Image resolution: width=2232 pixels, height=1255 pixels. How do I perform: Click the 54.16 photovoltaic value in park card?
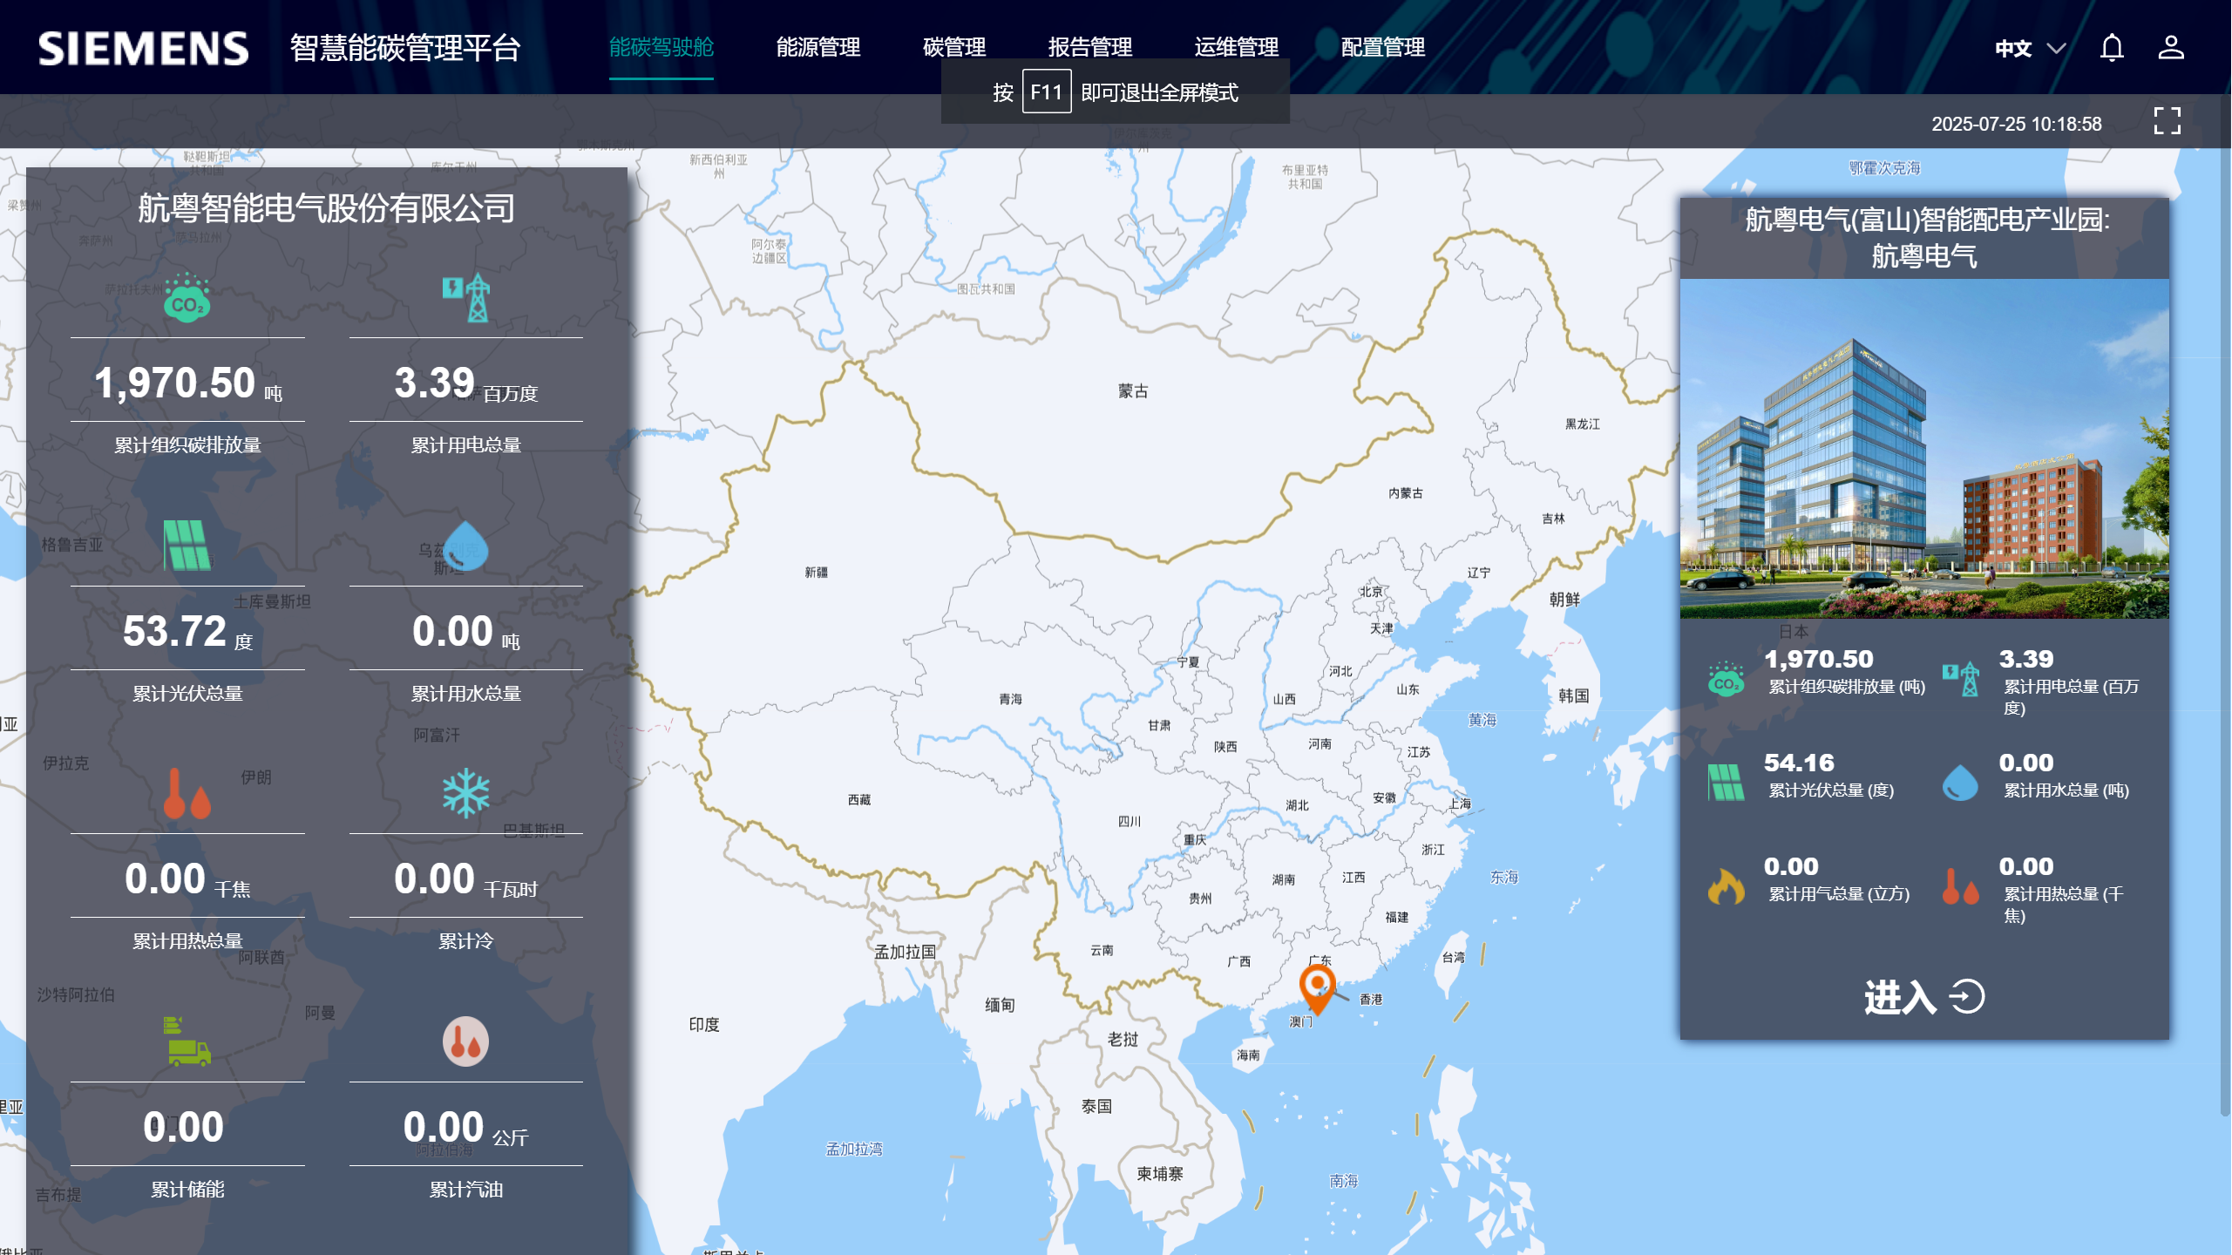1799,763
